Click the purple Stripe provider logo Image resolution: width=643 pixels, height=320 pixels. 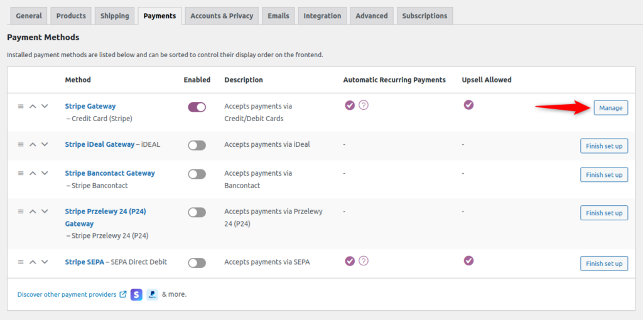136,295
